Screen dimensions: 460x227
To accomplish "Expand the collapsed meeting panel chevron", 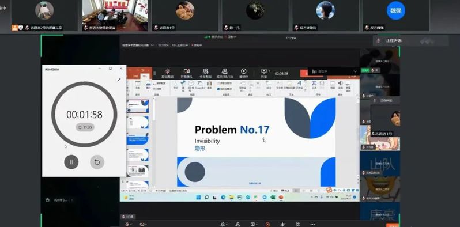I will (x=355, y=71).
